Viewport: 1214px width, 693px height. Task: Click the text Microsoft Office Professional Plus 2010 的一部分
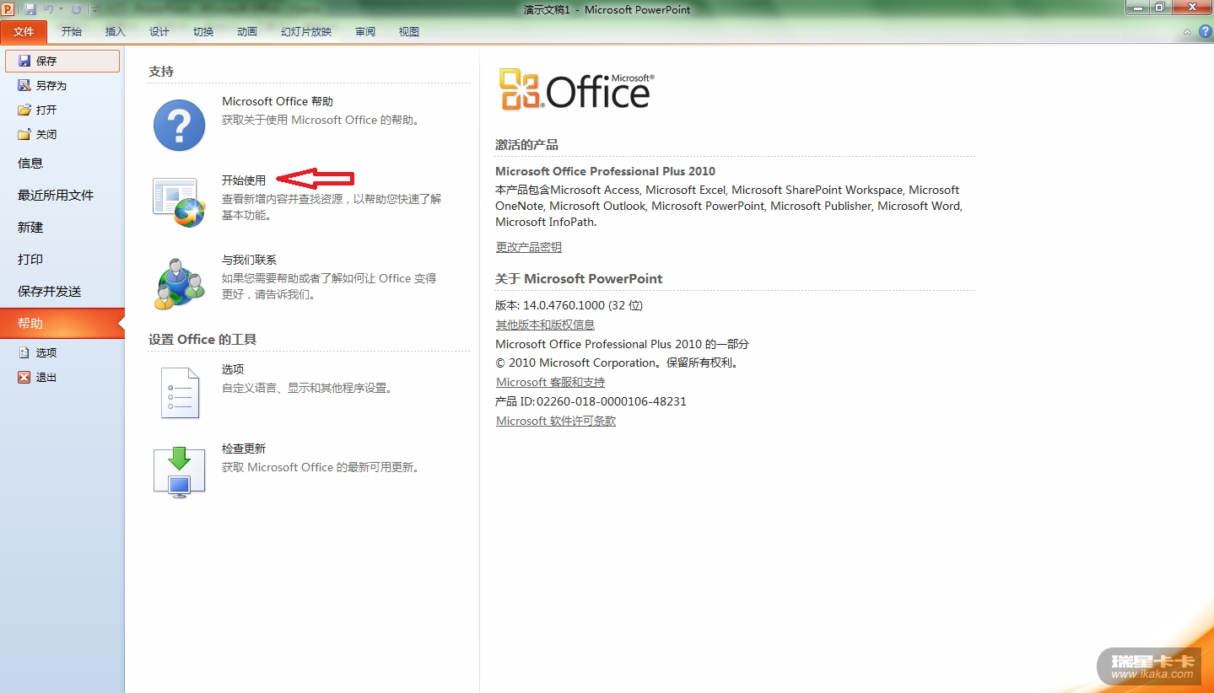point(622,344)
